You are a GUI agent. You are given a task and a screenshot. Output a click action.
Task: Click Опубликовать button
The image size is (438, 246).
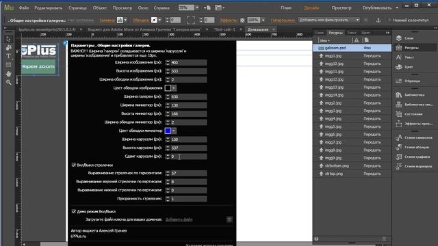point(377,8)
